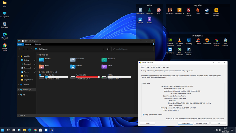Viewport: 236px width, 133px height.
Task: Launch the CCleaner shortcut
Action: tap(198, 41)
